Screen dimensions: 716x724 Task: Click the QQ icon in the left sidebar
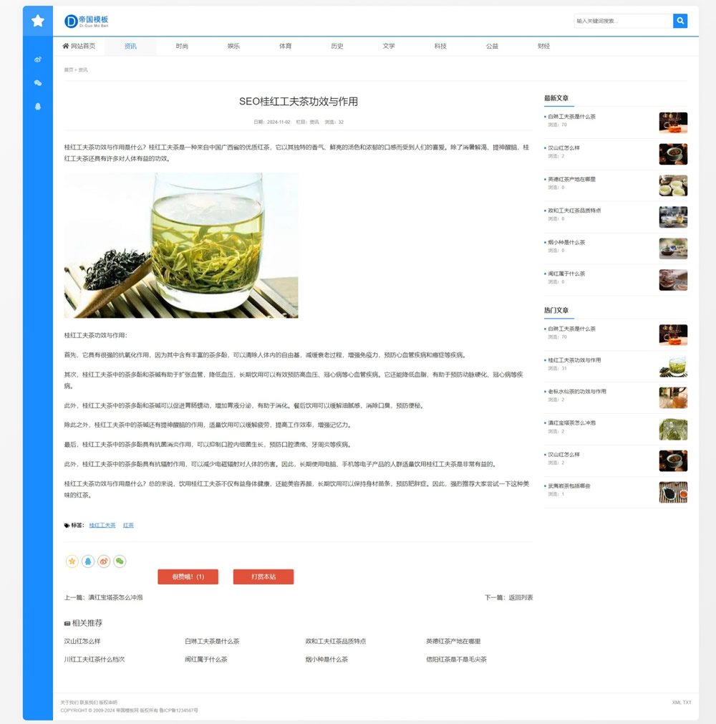point(38,107)
